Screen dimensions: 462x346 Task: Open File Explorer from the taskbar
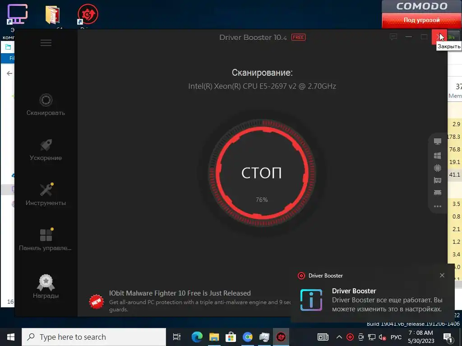click(214, 337)
